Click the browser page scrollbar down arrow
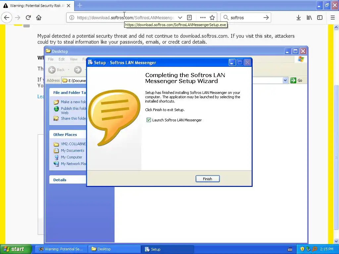 coord(336,241)
